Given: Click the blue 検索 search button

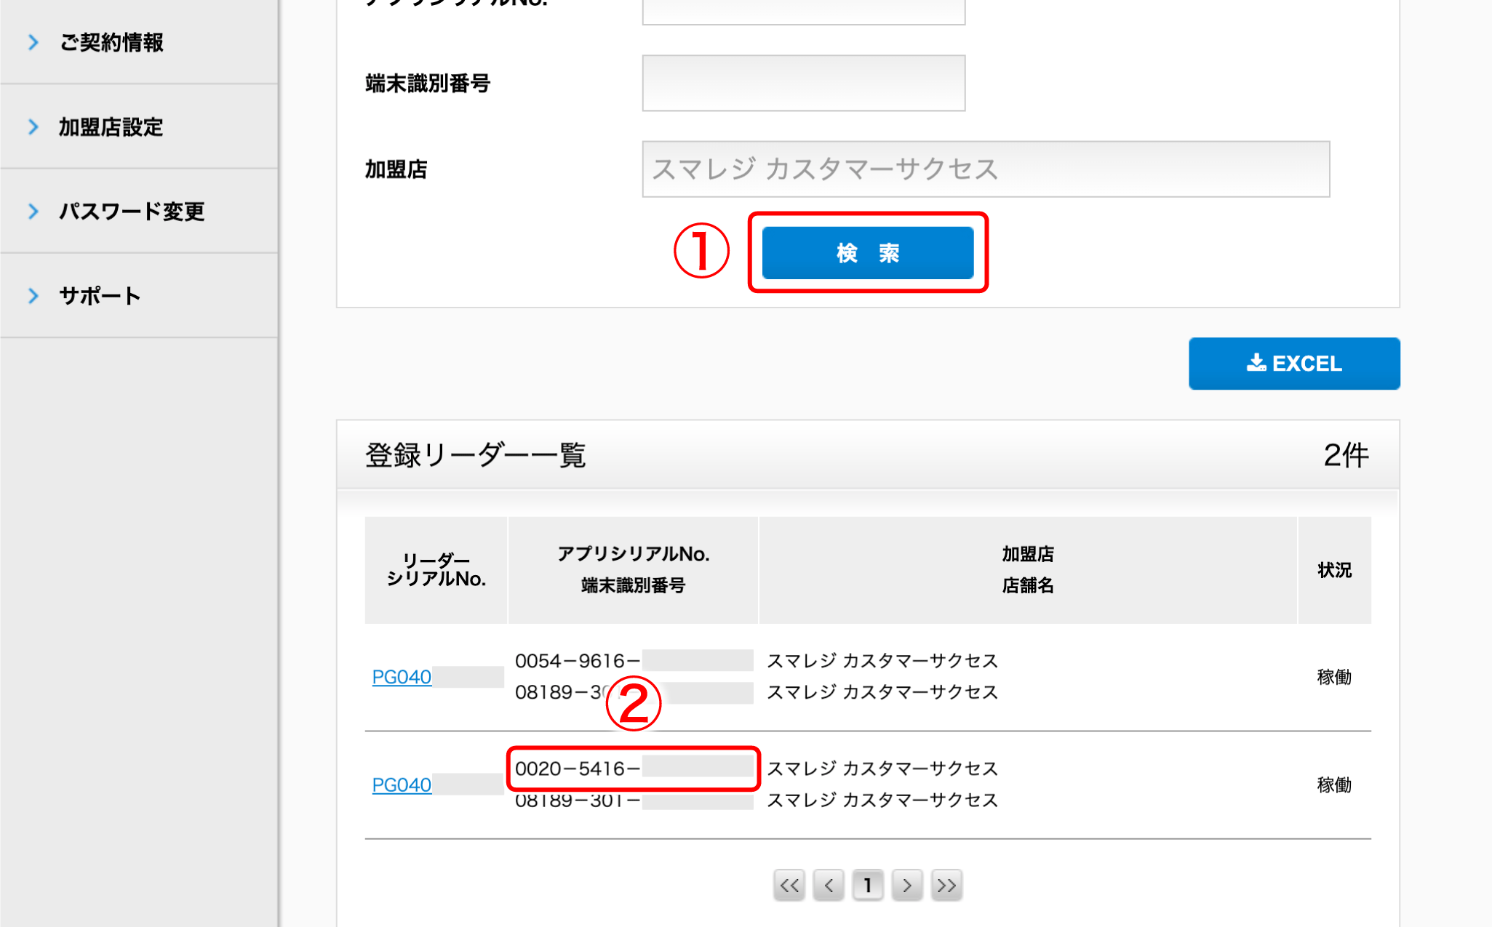Looking at the screenshot, I should tap(867, 252).
